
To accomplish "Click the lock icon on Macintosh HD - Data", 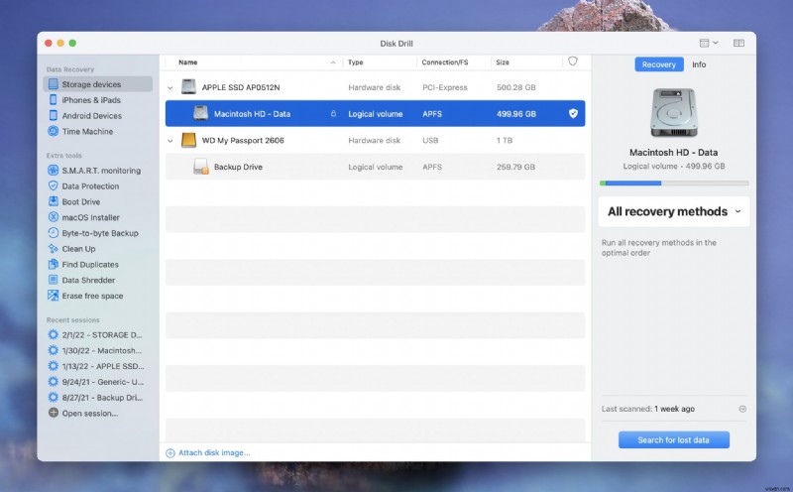I will (333, 114).
